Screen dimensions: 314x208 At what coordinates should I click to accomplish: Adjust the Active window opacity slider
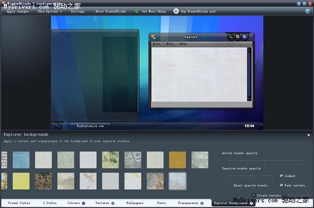pos(265,161)
